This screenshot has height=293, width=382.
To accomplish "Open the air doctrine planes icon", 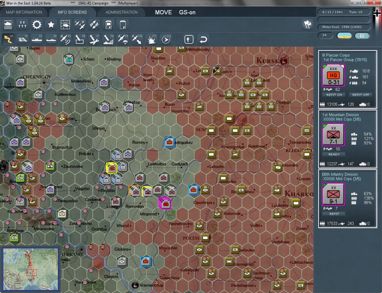I will [x=80, y=25].
